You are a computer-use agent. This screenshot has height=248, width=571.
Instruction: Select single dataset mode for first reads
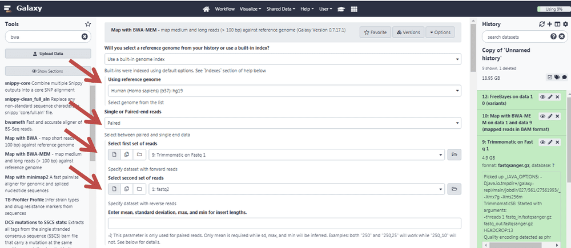click(x=114, y=155)
